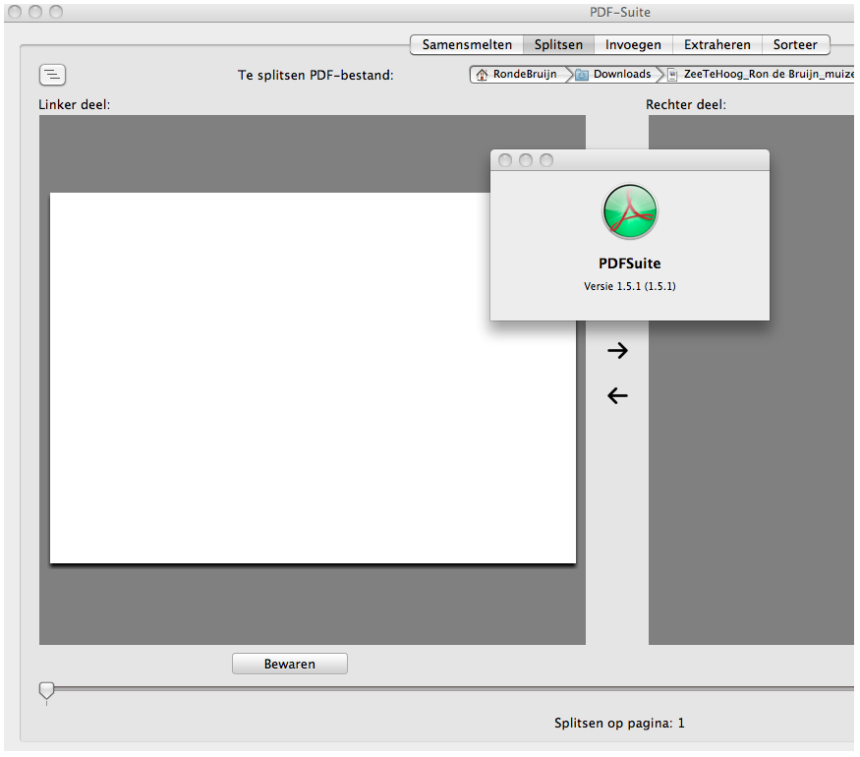Click the 'Linker deel:' label
The image size is (860, 757).
click(x=74, y=104)
